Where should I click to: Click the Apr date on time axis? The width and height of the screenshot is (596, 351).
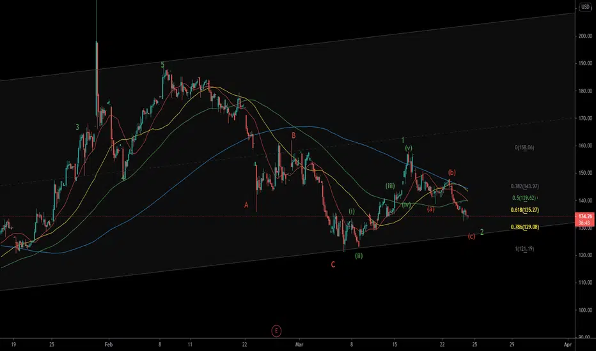[x=567, y=345]
